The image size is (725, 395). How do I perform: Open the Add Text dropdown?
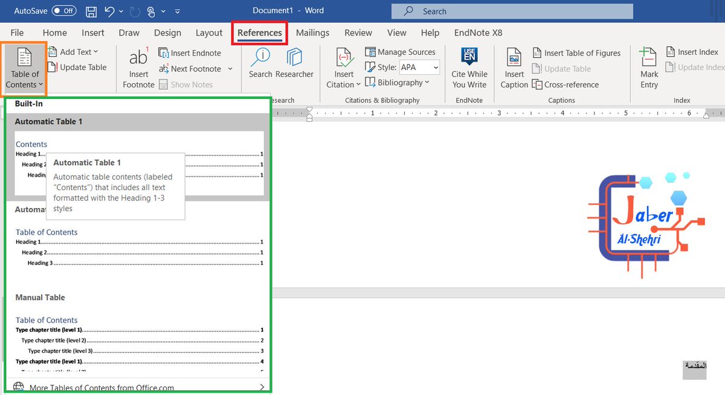(74, 52)
